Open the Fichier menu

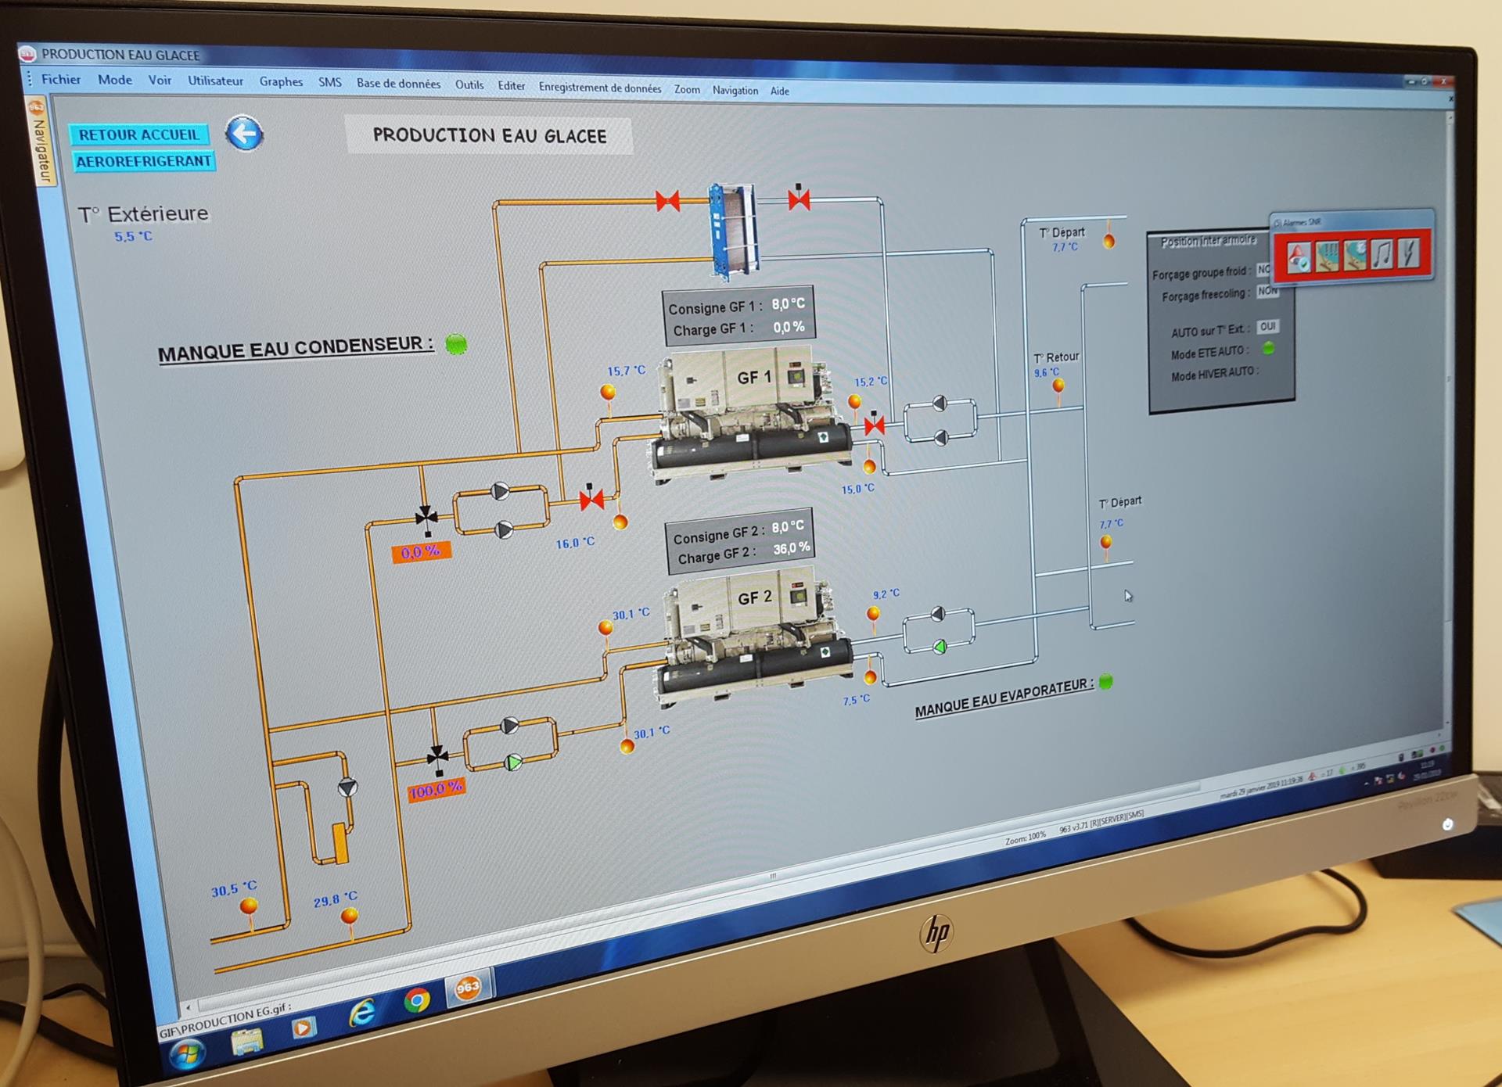(x=61, y=79)
